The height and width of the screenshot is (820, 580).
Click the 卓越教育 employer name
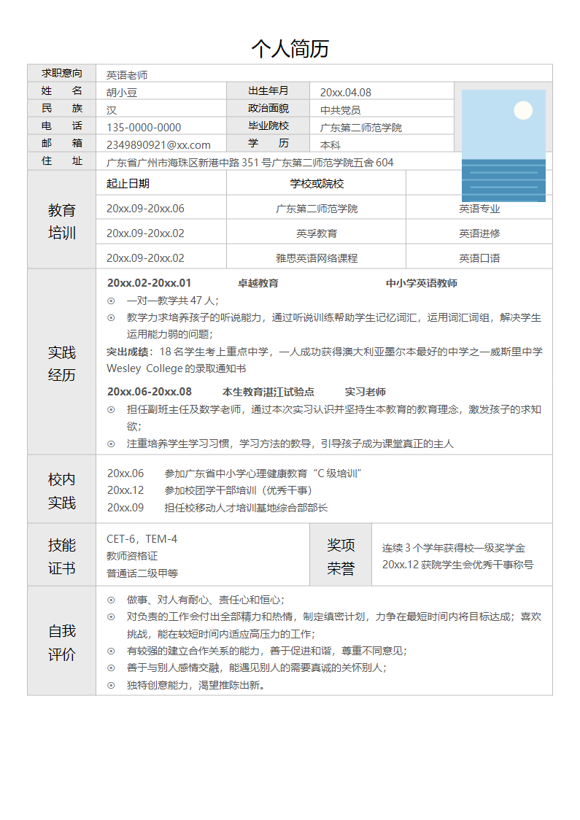tap(258, 283)
